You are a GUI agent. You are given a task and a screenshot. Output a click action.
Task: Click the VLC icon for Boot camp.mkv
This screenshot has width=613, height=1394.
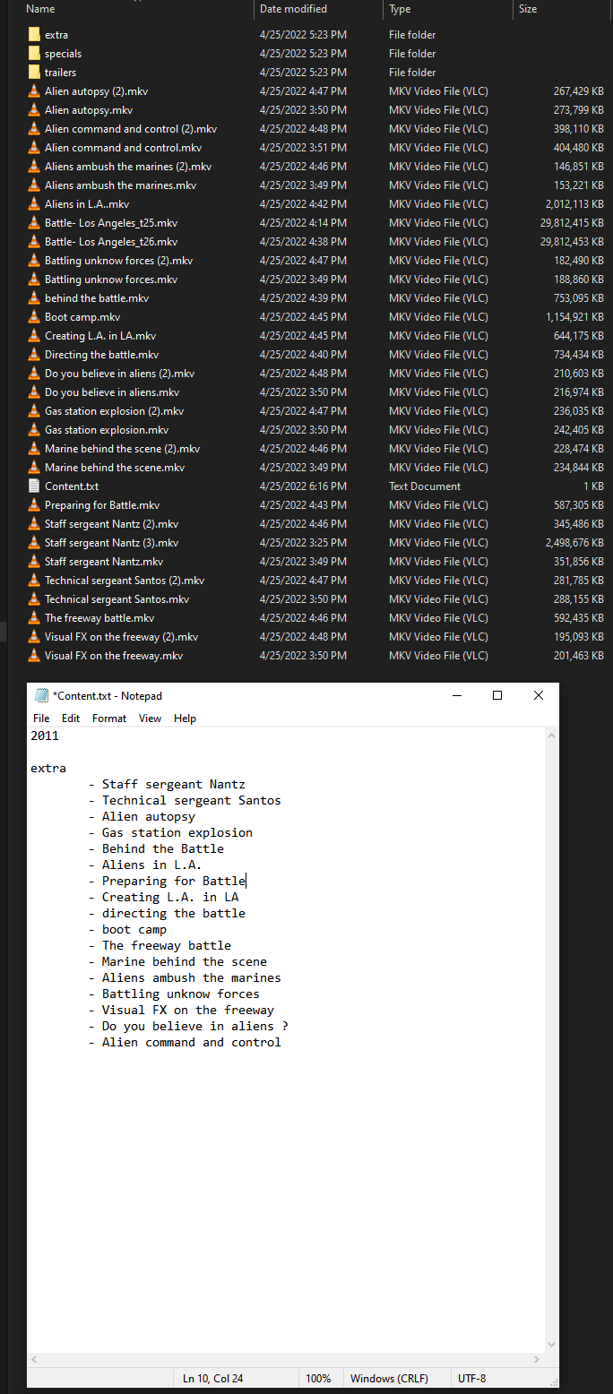click(x=34, y=317)
